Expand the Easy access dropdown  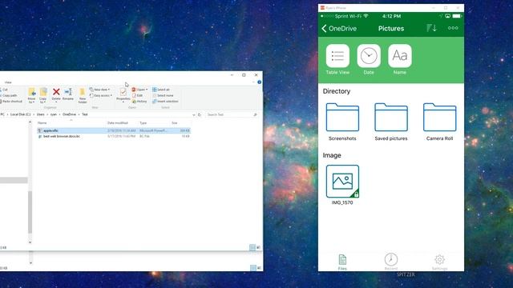coord(101,95)
